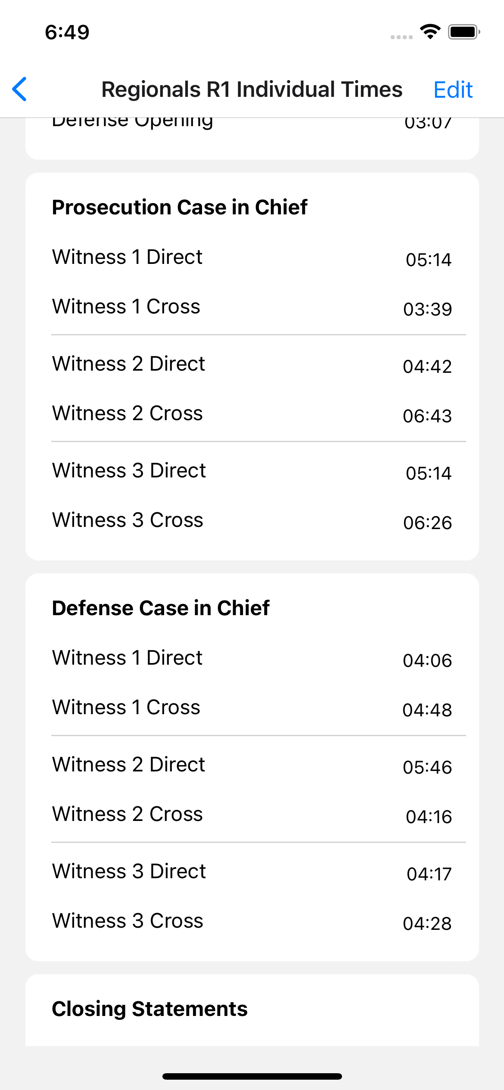Tap the Edit button
The image size is (504, 1090).
(453, 89)
